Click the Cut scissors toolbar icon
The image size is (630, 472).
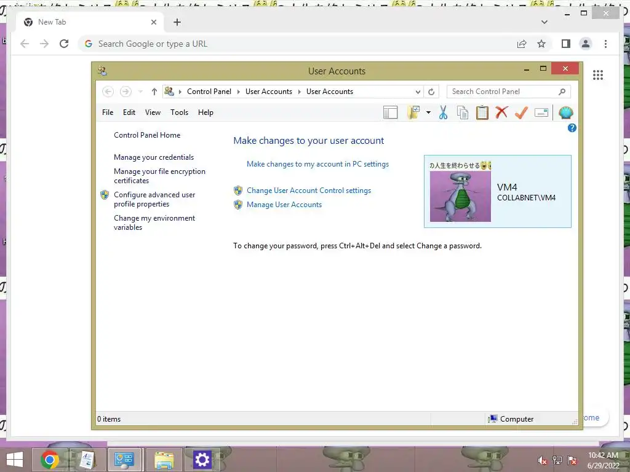(443, 113)
